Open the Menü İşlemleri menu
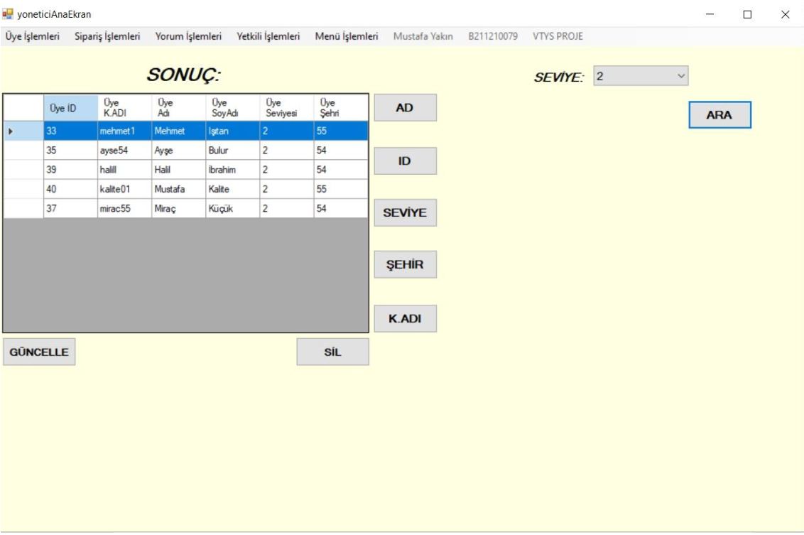The image size is (804, 535). (346, 36)
